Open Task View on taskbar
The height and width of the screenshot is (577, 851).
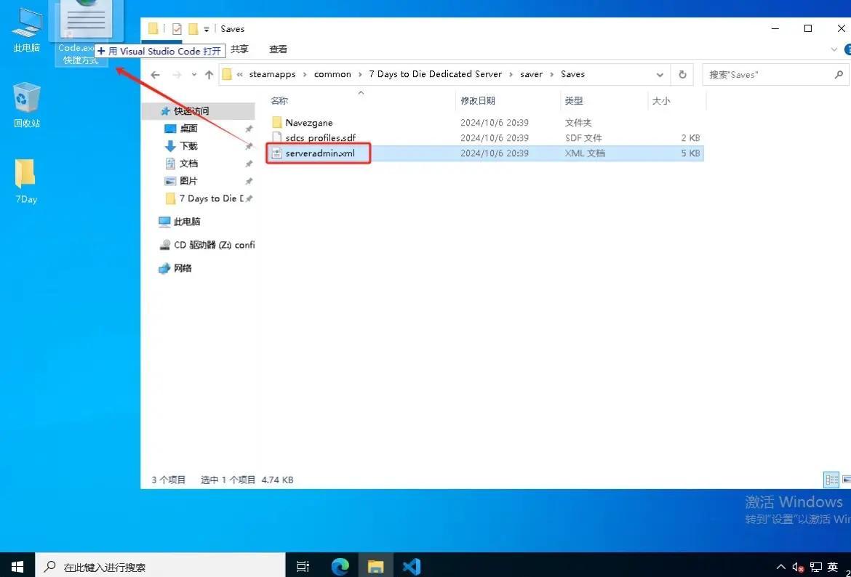(303, 565)
